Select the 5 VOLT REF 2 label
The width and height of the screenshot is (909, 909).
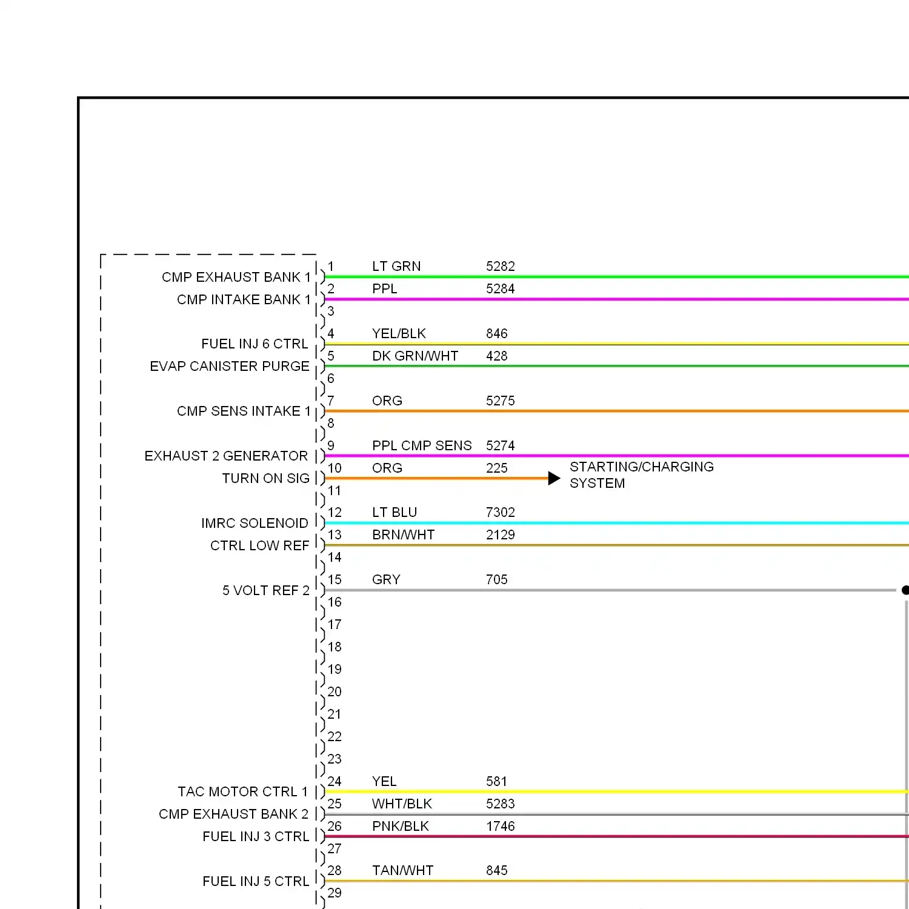(265, 590)
